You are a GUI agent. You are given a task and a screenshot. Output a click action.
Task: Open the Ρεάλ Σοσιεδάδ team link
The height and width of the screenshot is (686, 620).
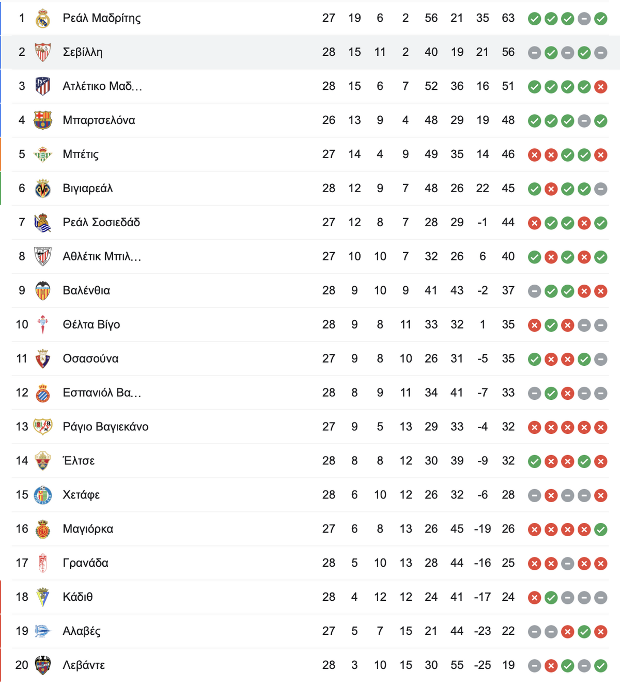point(101,223)
